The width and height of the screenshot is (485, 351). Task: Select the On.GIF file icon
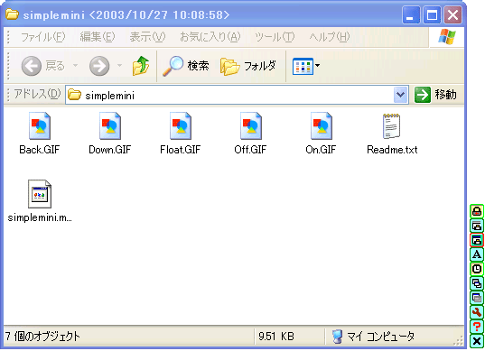pos(322,125)
